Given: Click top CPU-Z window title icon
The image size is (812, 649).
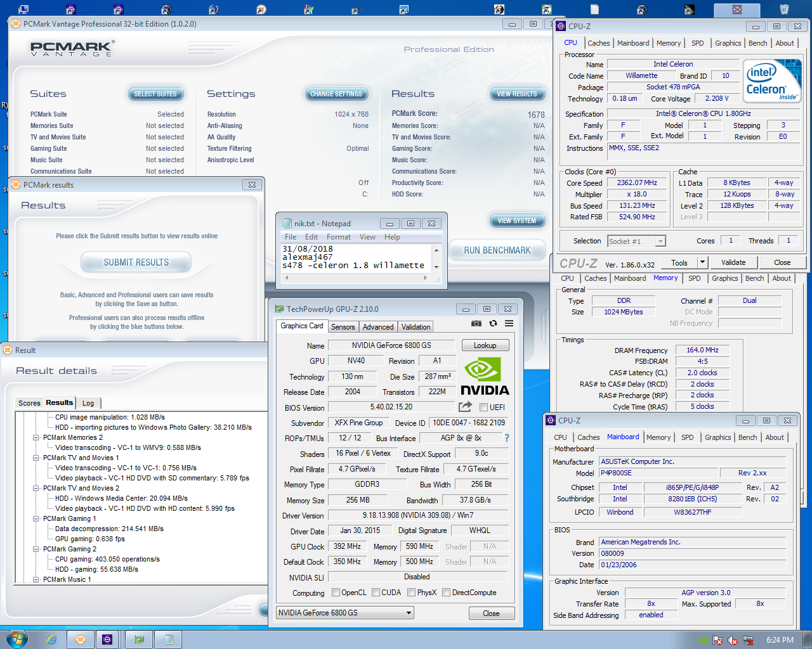Looking at the screenshot, I should click(561, 26).
